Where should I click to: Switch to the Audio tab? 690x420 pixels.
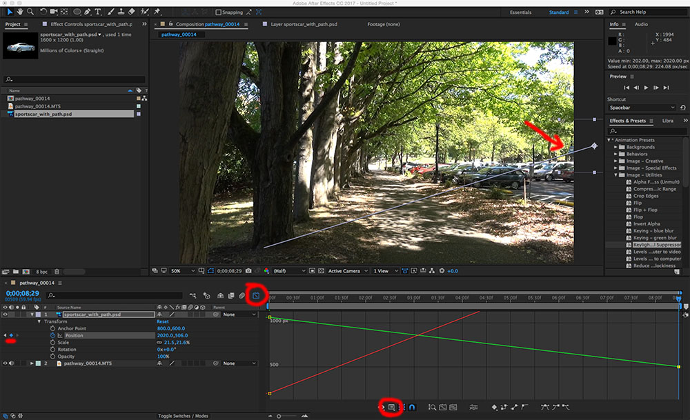click(641, 24)
